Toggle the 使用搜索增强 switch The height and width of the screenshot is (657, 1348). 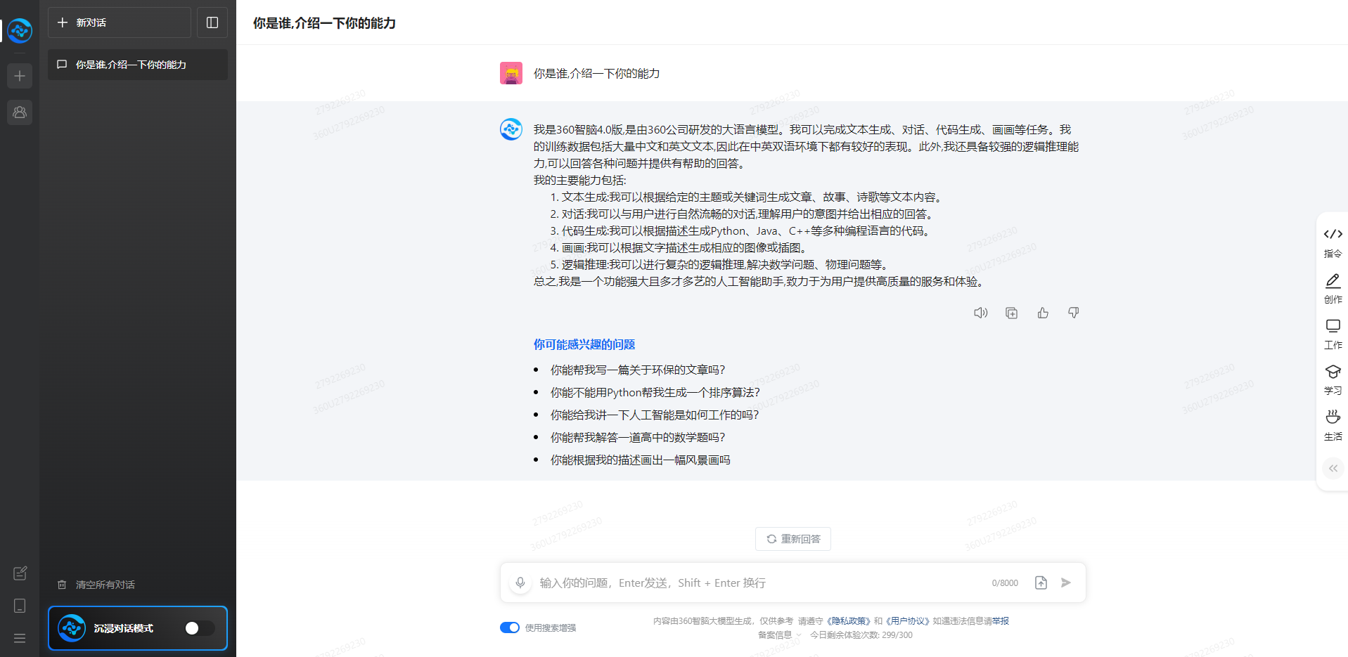(x=510, y=627)
